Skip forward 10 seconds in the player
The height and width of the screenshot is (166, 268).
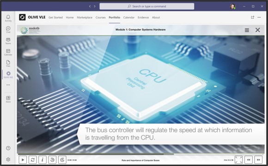point(62,160)
